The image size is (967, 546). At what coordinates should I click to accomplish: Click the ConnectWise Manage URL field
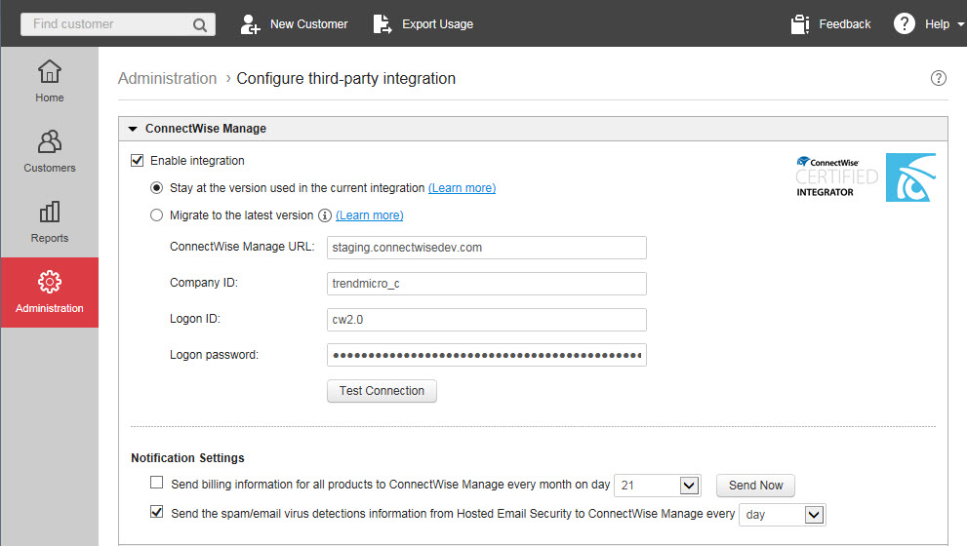tap(486, 248)
